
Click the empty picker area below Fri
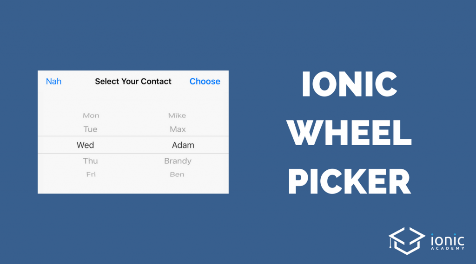point(90,186)
